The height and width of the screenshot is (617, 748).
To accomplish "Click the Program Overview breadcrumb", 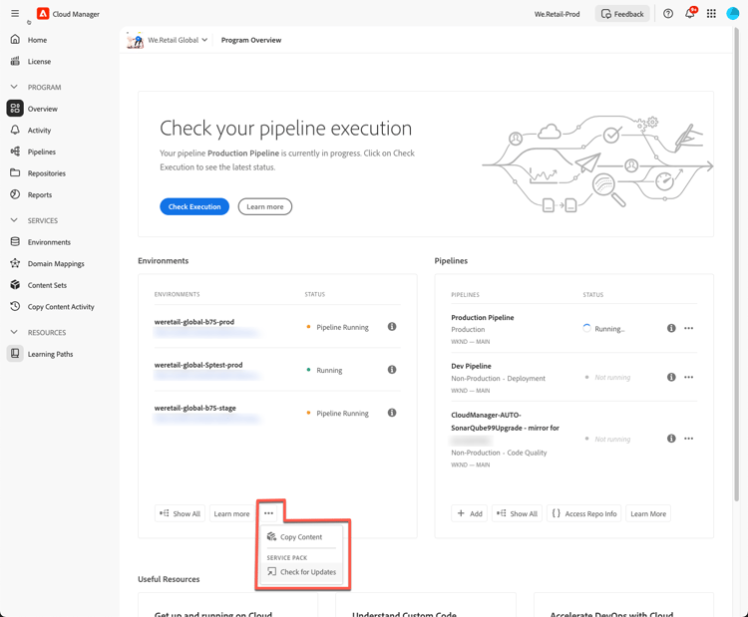I will pyautogui.click(x=251, y=40).
